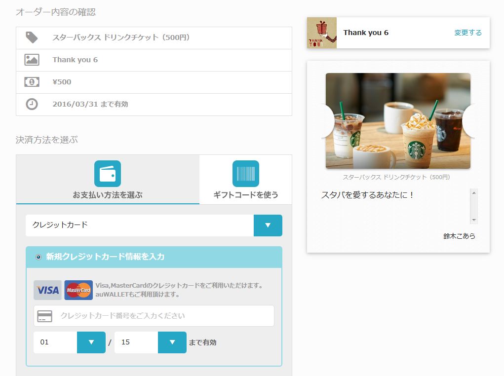504x376 pixels.
Task: Open the クレジットカード payment method dropdown
Action: click(154, 226)
